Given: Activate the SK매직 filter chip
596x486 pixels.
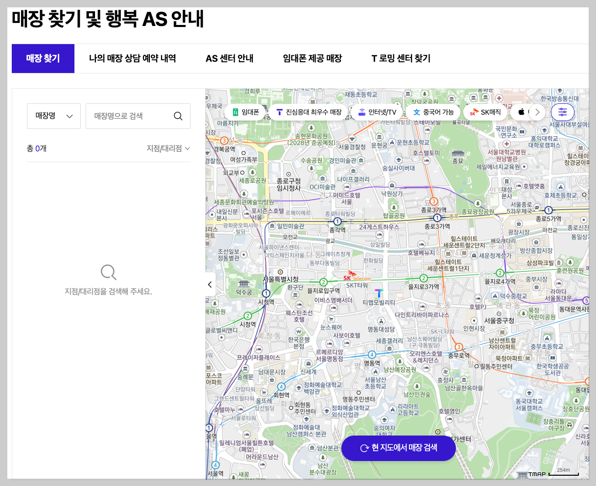Looking at the screenshot, I should pyautogui.click(x=485, y=112).
